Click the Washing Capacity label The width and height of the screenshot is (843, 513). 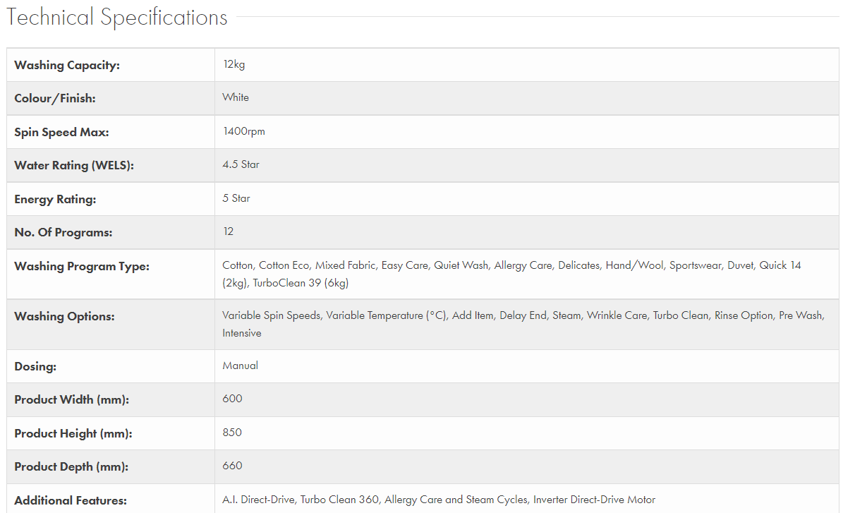(67, 65)
